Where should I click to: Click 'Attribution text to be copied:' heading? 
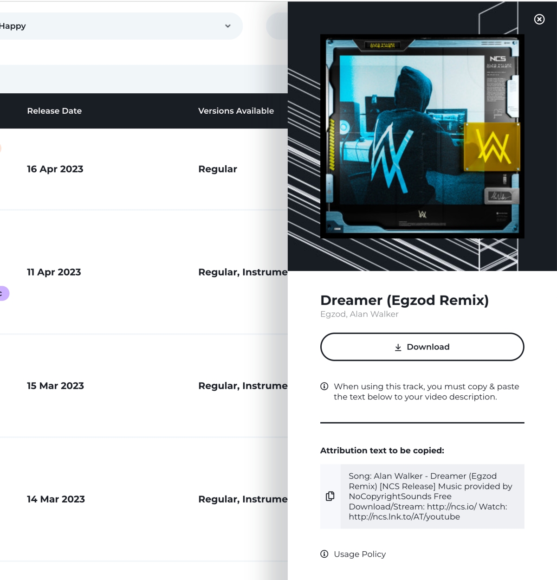pos(382,451)
